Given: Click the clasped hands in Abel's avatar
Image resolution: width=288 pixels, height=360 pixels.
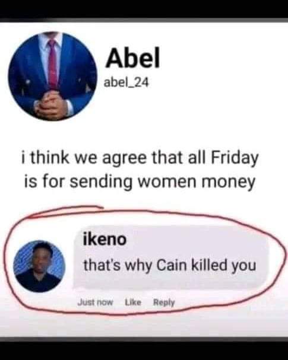Looking at the screenshot, I should click(52, 104).
